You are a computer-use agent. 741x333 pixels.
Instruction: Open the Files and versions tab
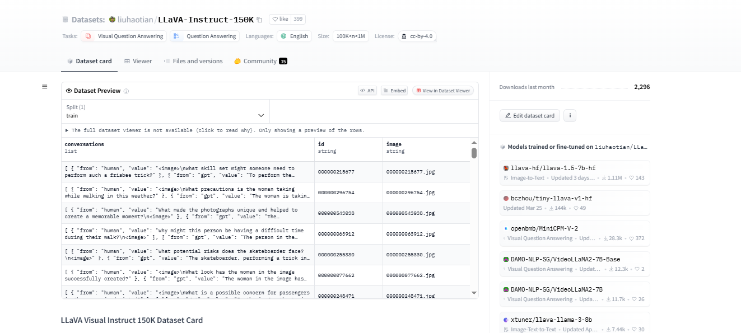pos(193,61)
